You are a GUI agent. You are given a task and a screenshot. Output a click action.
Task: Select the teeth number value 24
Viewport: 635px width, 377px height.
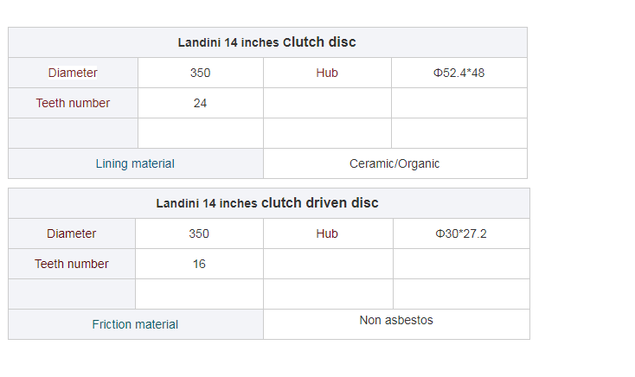point(200,103)
